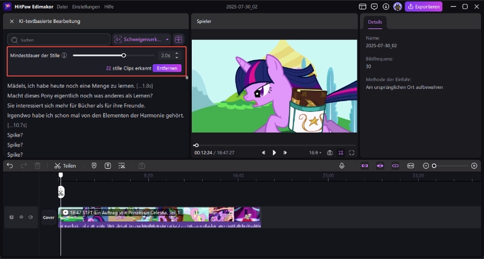Click transcript line 'Mädels, ich habe heute'
Image resolution: width=484 pixels, height=259 pixels.
tap(71, 86)
